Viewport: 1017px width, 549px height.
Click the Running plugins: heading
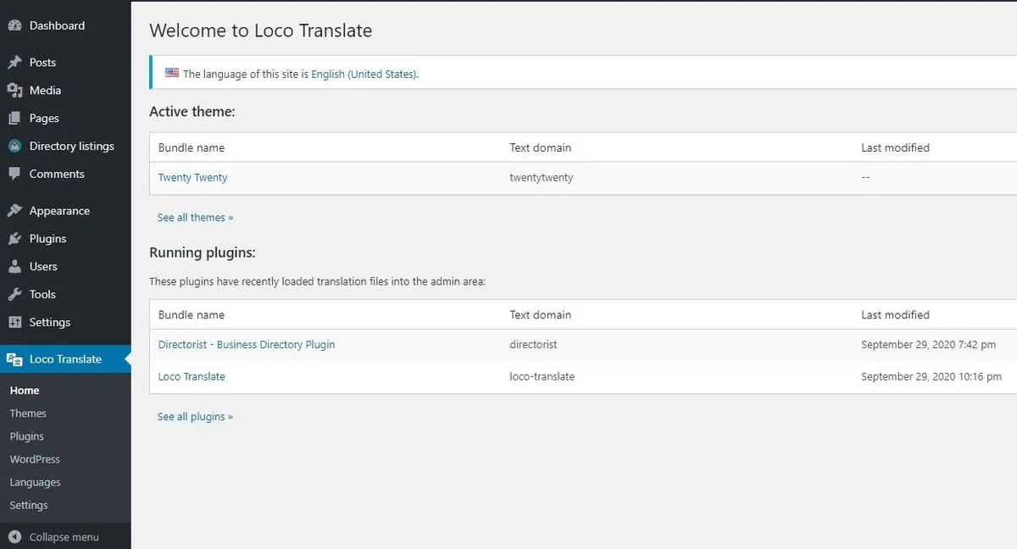203,252
